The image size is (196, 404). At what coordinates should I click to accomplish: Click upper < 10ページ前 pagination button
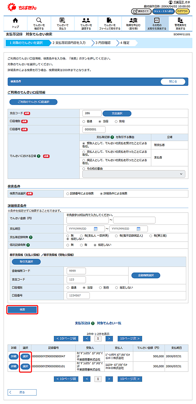(x=66, y=339)
